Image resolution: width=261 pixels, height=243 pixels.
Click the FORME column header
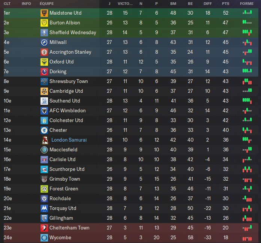coord(247,3)
